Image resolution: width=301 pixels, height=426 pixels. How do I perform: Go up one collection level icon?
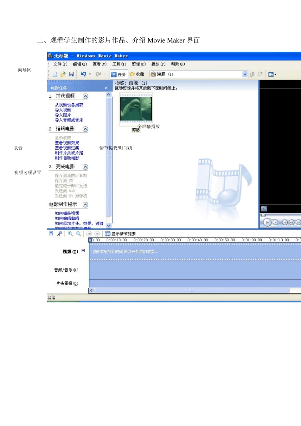tap(253, 74)
